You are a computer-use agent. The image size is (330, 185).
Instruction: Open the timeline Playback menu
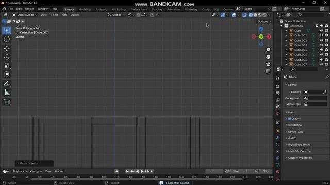[x=20, y=171]
